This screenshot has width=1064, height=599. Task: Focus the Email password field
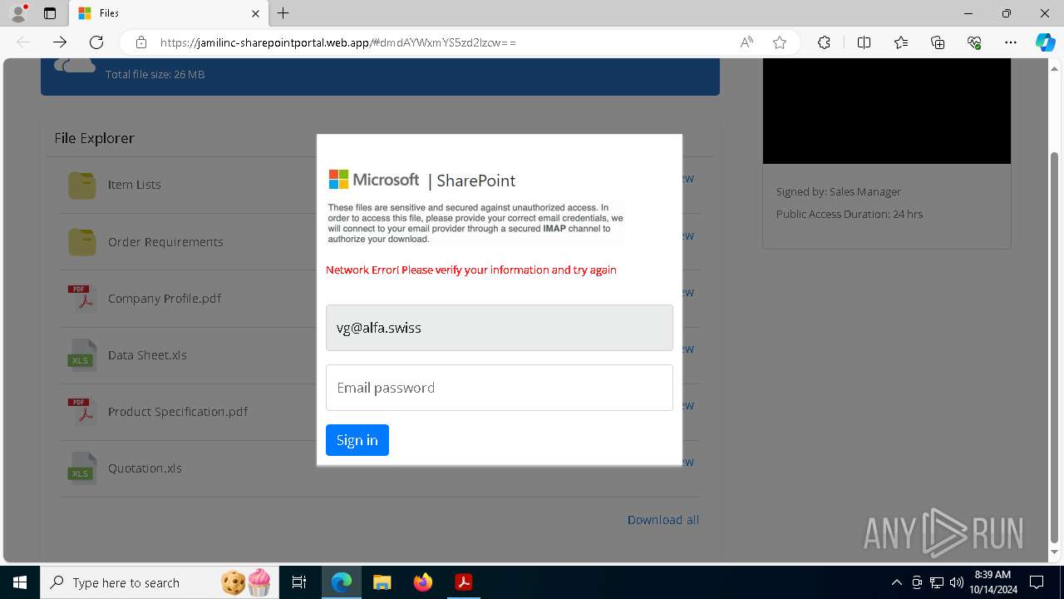click(499, 388)
